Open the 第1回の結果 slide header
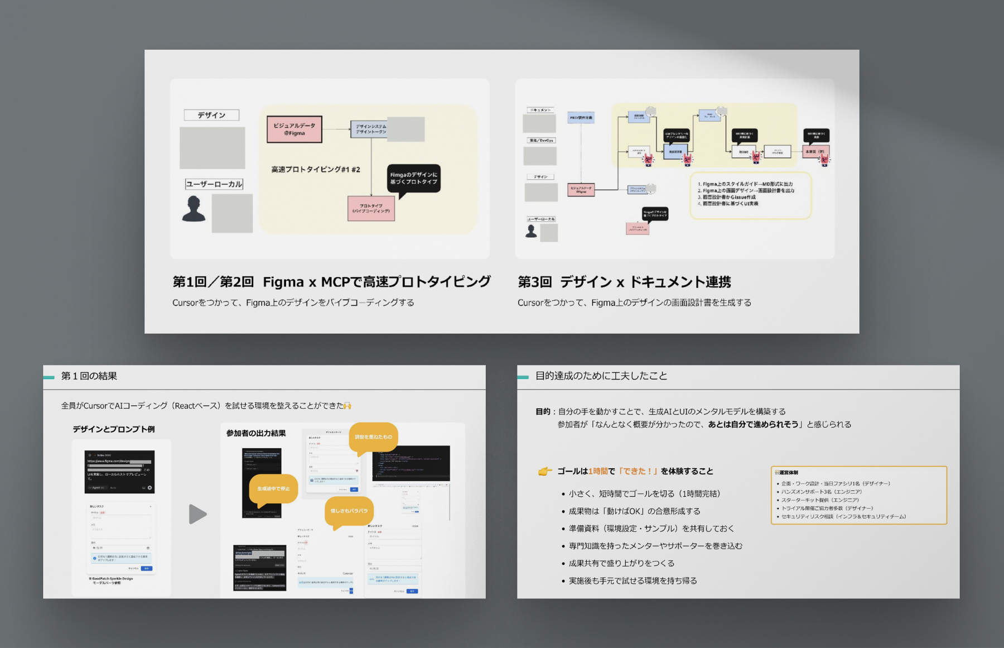The image size is (1004, 648). (89, 376)
